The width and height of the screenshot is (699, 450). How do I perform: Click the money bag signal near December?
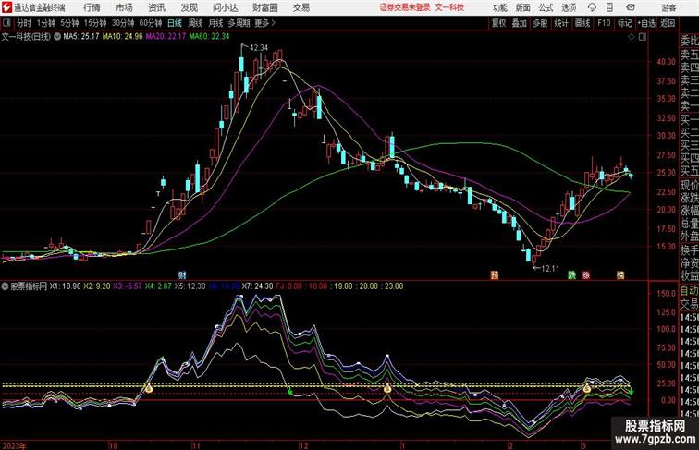click(x=386, y=388)
